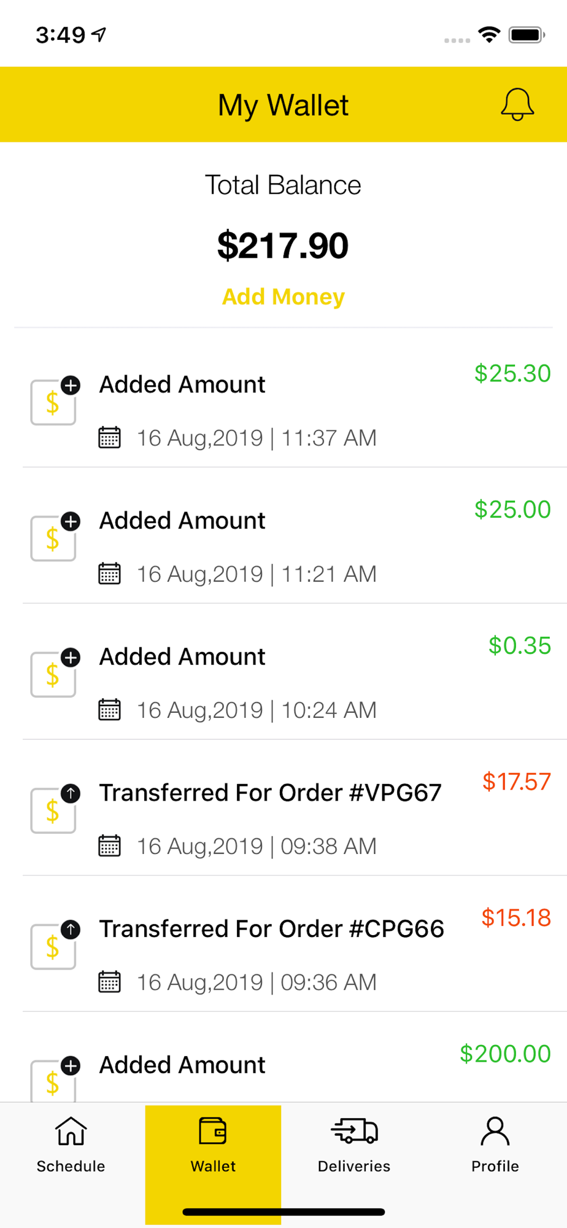
Task: Click wallet icon of $25.30 transaction
Action: (55, 400)
